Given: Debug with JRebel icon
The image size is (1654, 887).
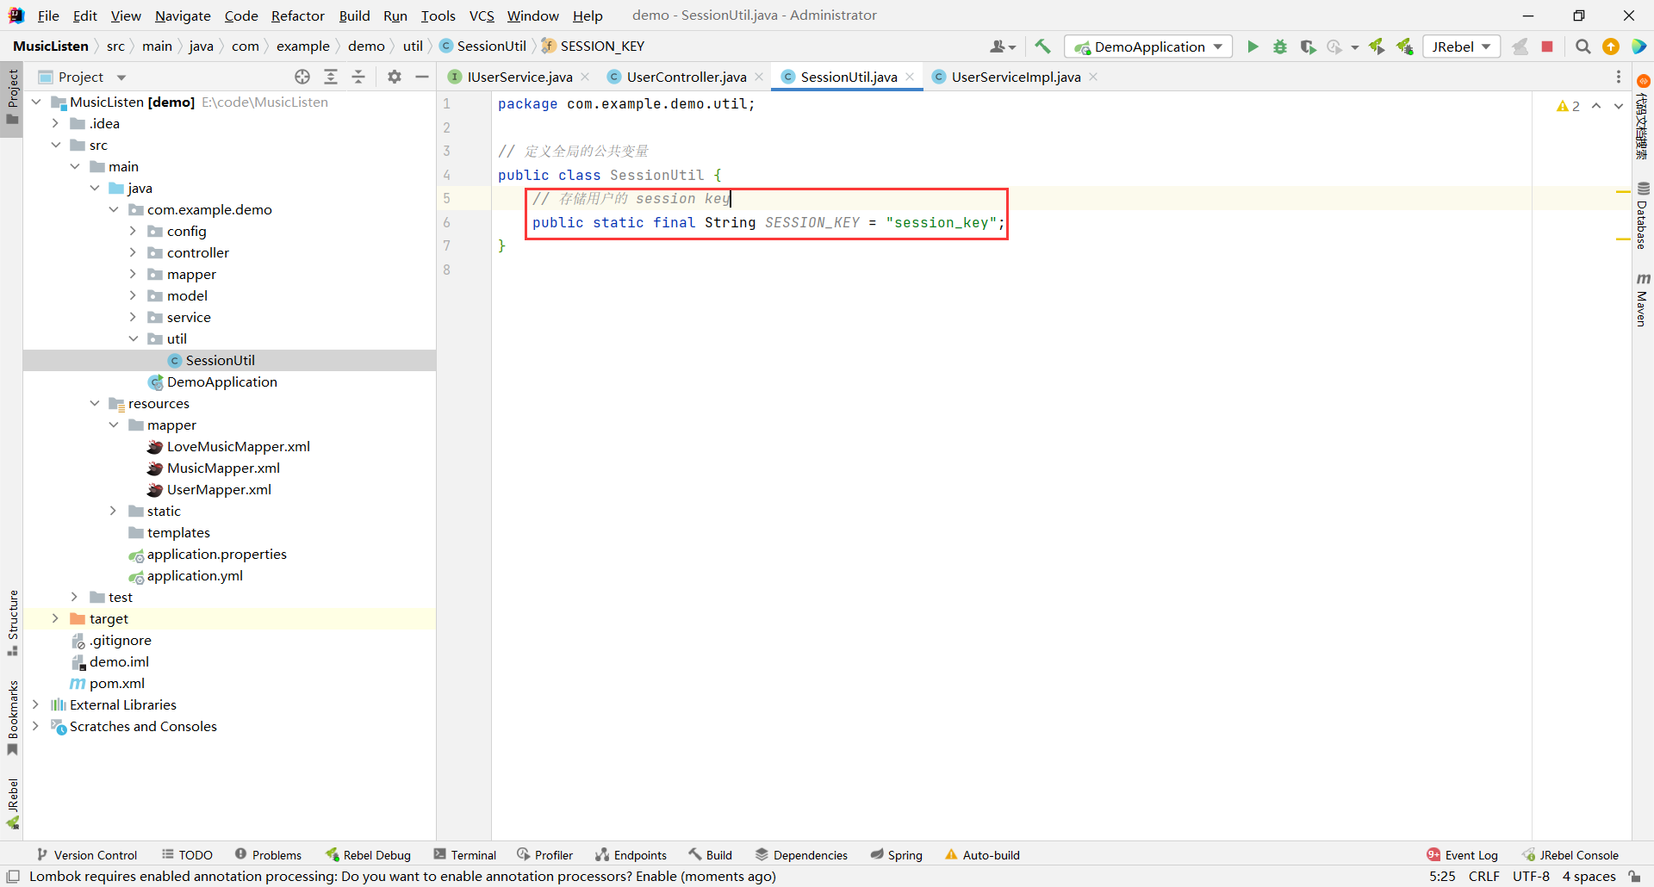Looking at the screenshot, I should click(1404, 47).
